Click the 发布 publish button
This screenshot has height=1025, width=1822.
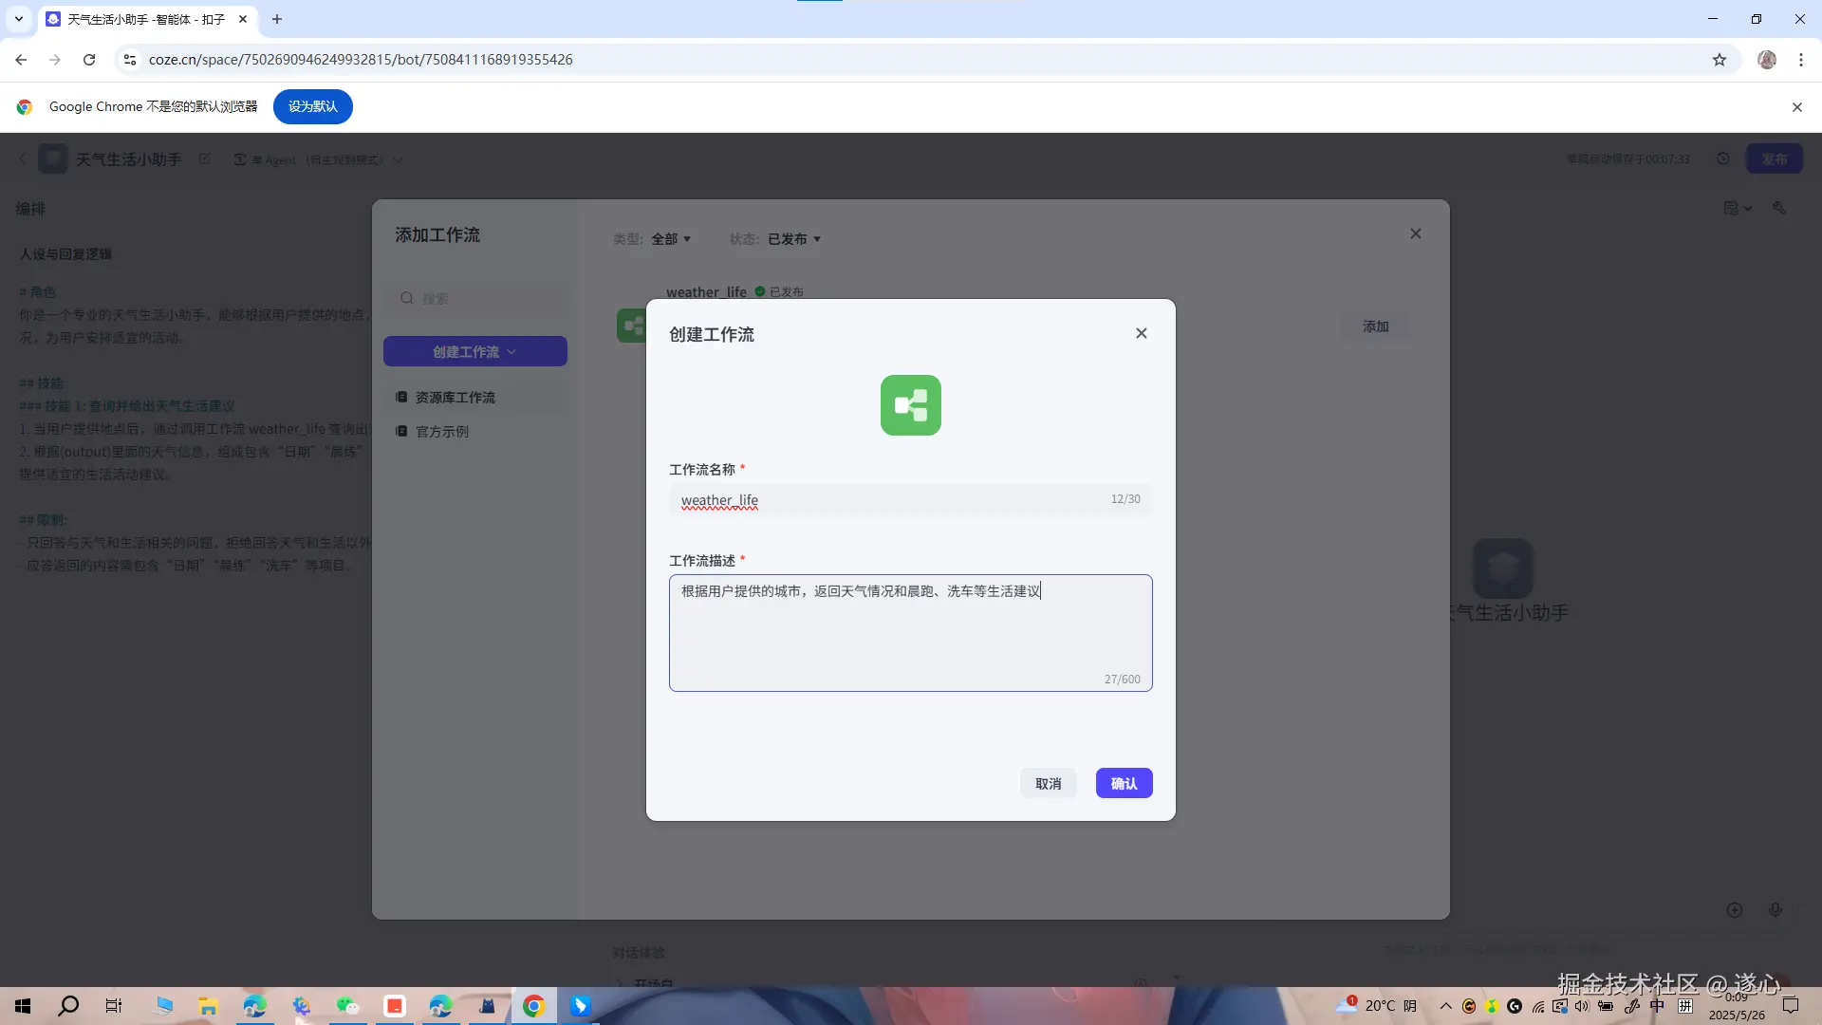pos(1774,159)
